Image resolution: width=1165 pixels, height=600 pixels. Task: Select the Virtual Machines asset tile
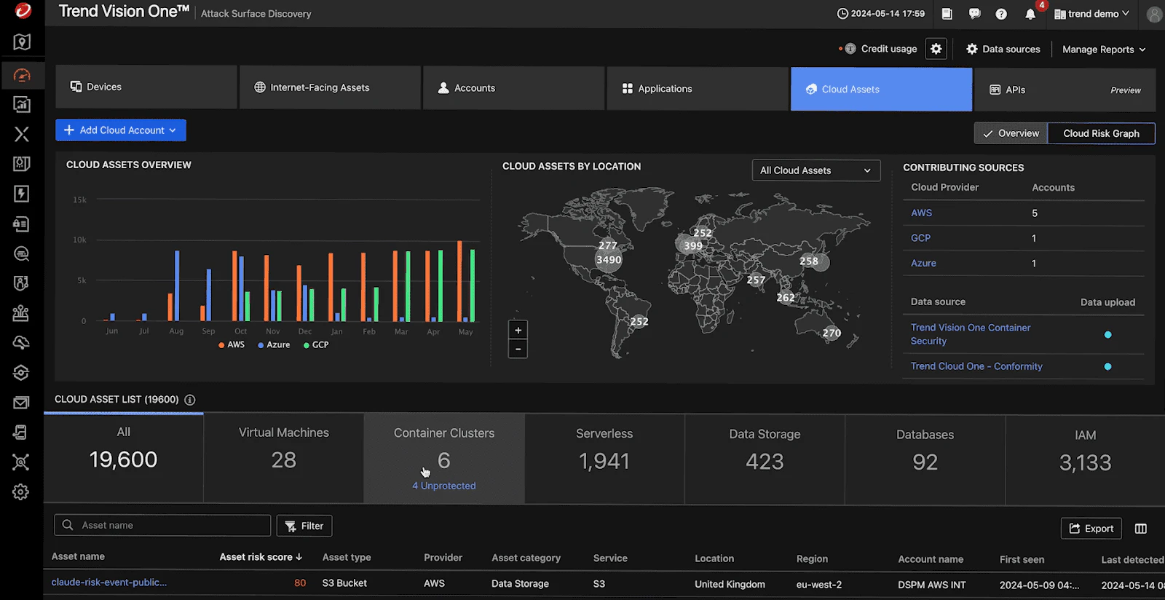[x=284, y=459]
